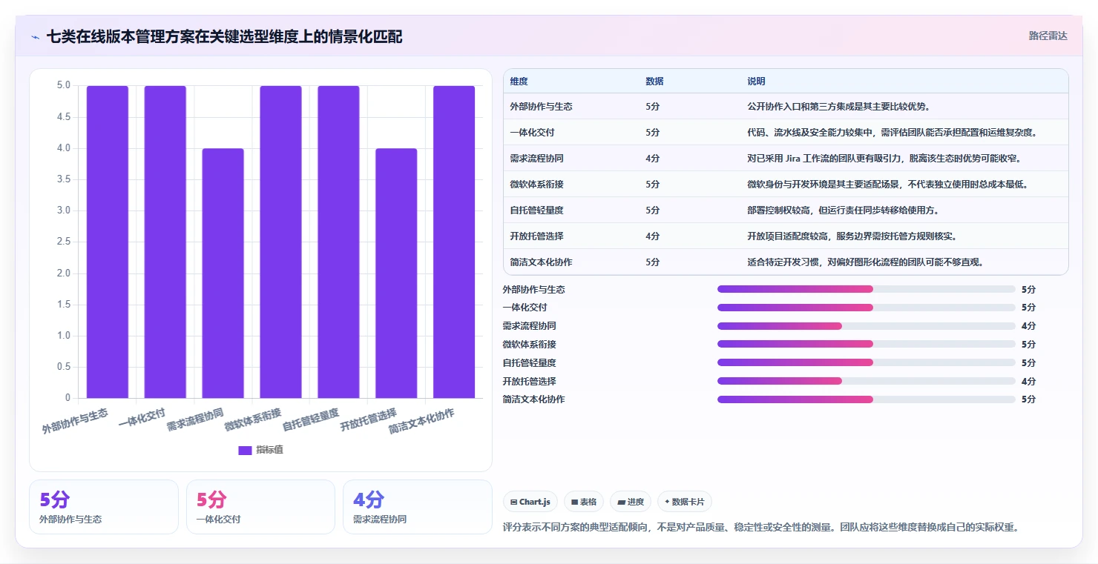Select table row cell 简洁文本化协作
The image size is (1098, 564).
542,262
